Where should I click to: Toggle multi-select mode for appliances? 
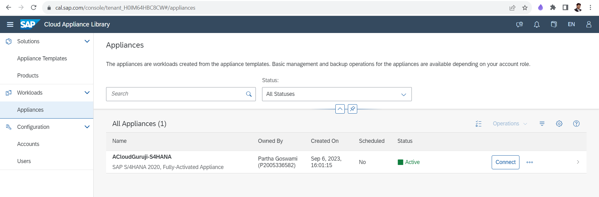click(479, 124)
